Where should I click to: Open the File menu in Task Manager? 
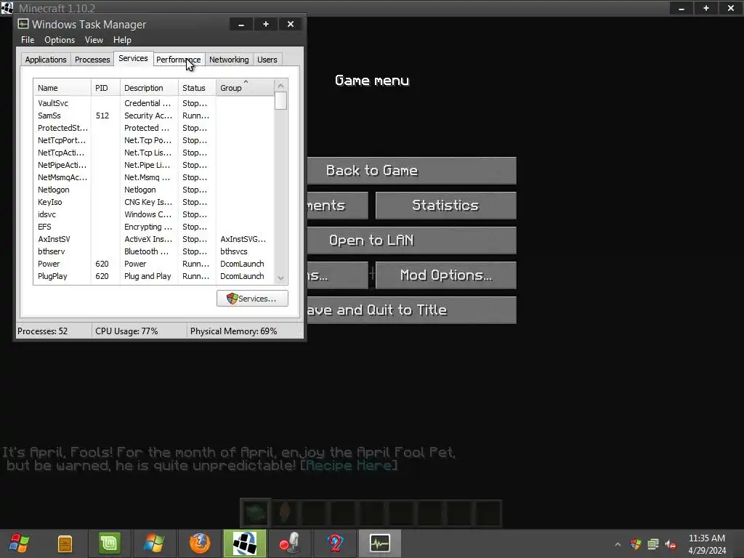pos(28,40)
